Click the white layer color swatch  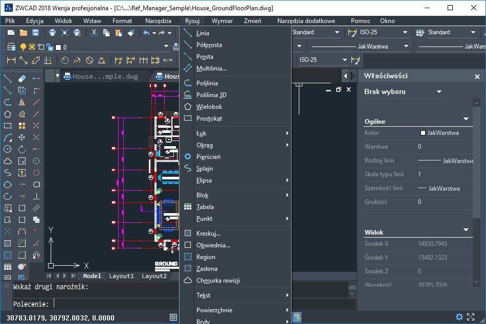58,48
